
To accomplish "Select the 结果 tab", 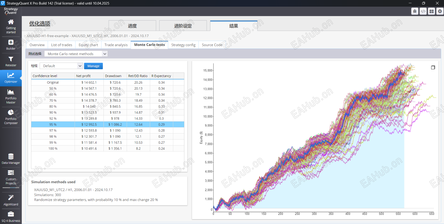I will click(234, 26).
